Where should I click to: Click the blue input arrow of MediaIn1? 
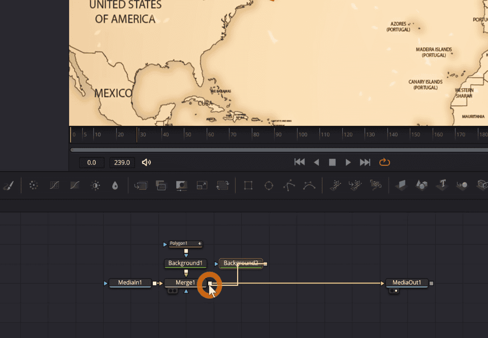tap(106, 283)
